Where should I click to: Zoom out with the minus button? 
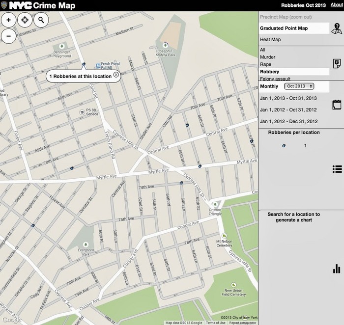pyautogui.click(x=8, y=36)
